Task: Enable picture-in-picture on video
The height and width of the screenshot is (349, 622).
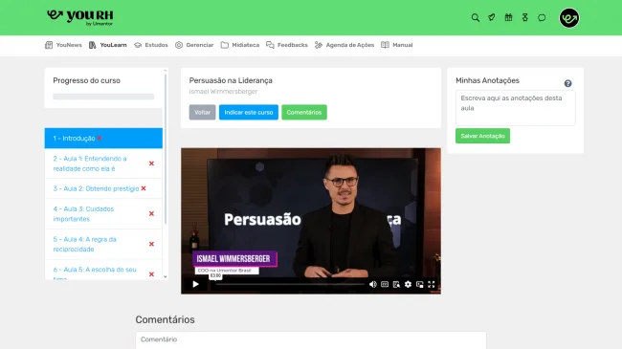Action: click(x=420, y=284)
